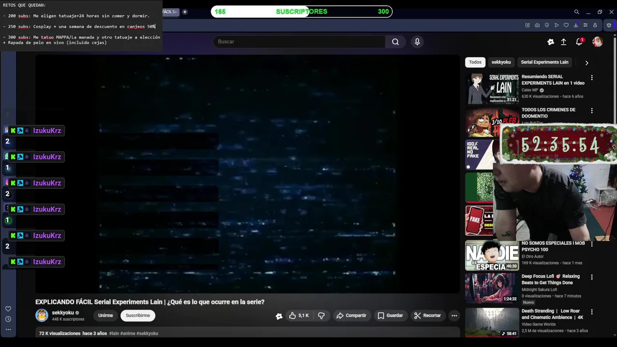This screenshot has height=347, width=617.
Task: Open browser snapshot camera tool
Action: pyautogui.click(x=537, y=25)
